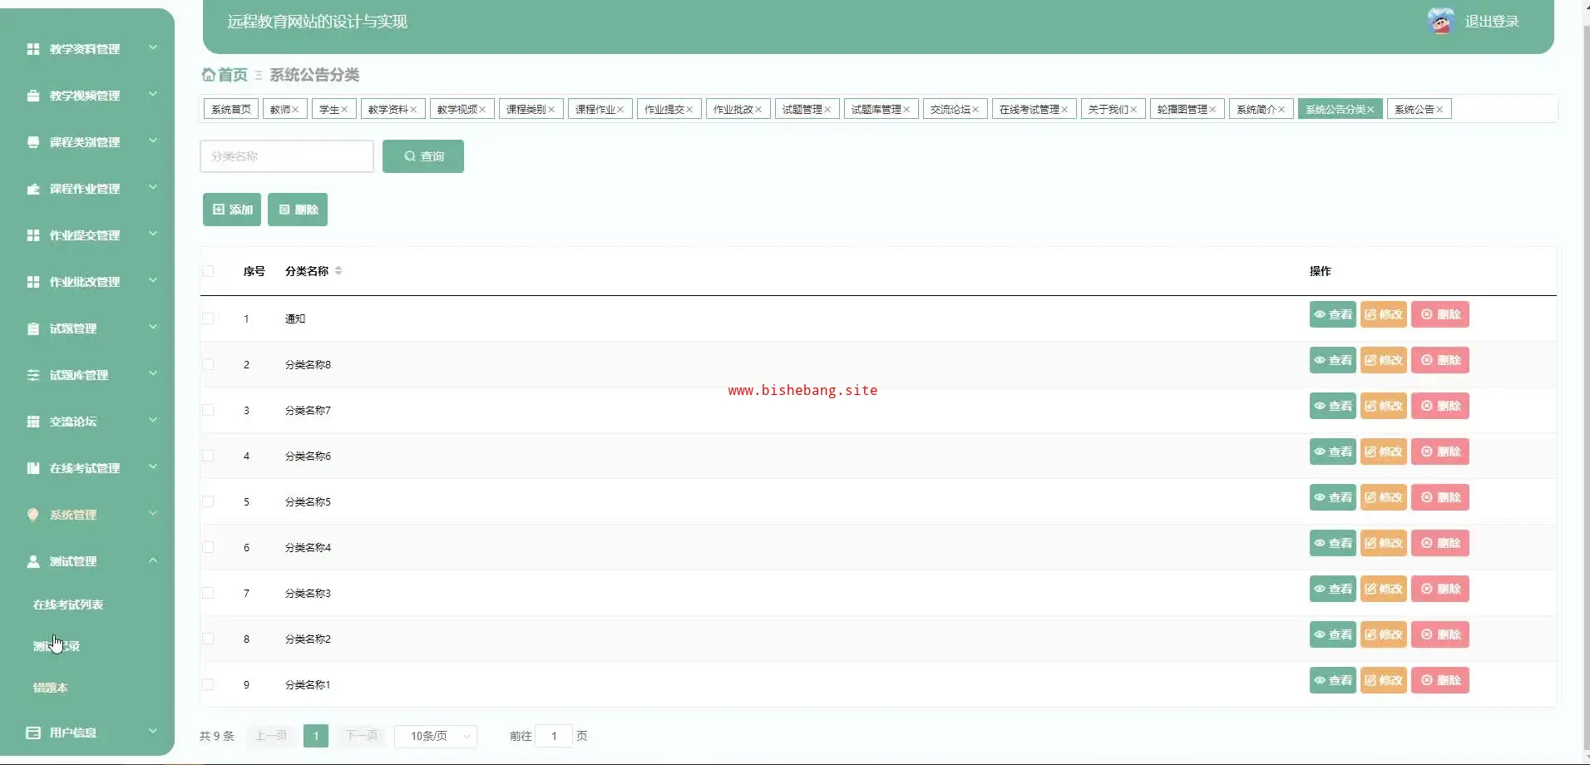Tick the checkbox for row 分类名称6
Image resolution: width=1590 pixels, height=765 pixels.
(208, 456)
